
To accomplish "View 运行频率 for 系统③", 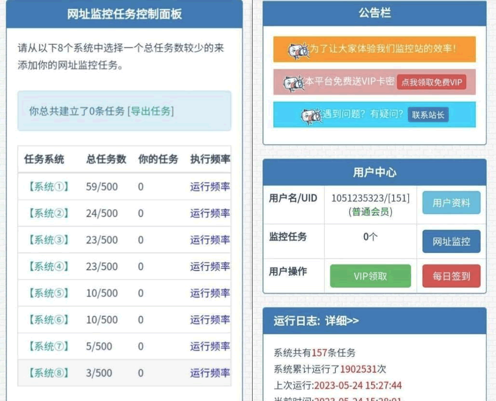I will [210, 240].
